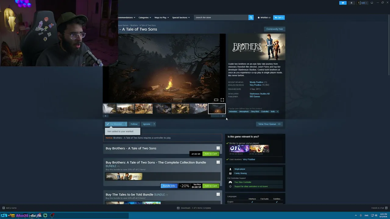390x219 pixels.
Task: Open Bundle info for Complete Collection
Action: (169, 186)
